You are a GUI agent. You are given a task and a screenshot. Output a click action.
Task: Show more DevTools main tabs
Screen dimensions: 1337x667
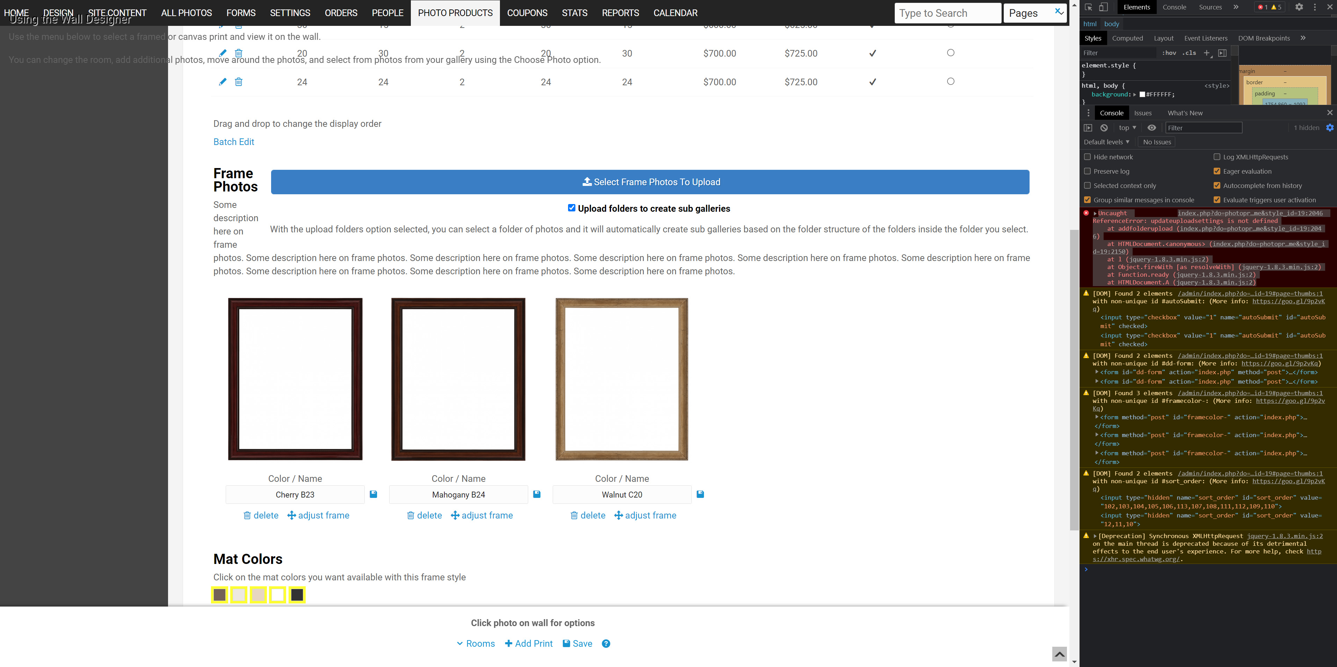coord(1236,7)
